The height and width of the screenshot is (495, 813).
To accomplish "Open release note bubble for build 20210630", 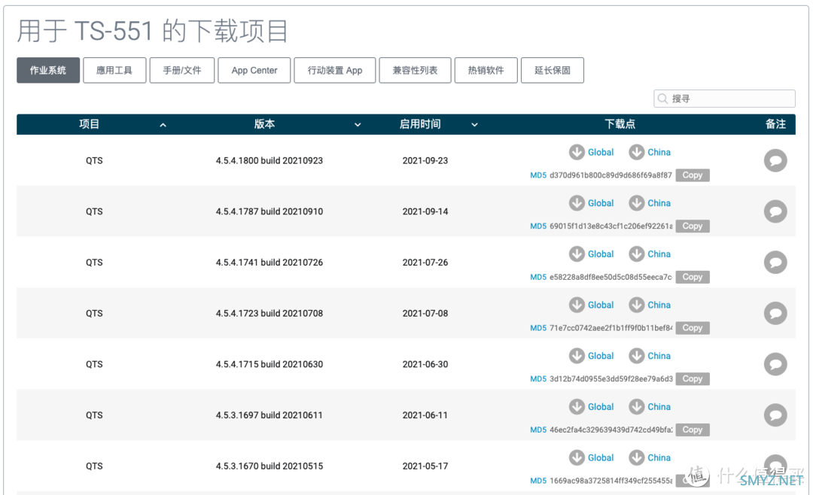I will [775, 364].
